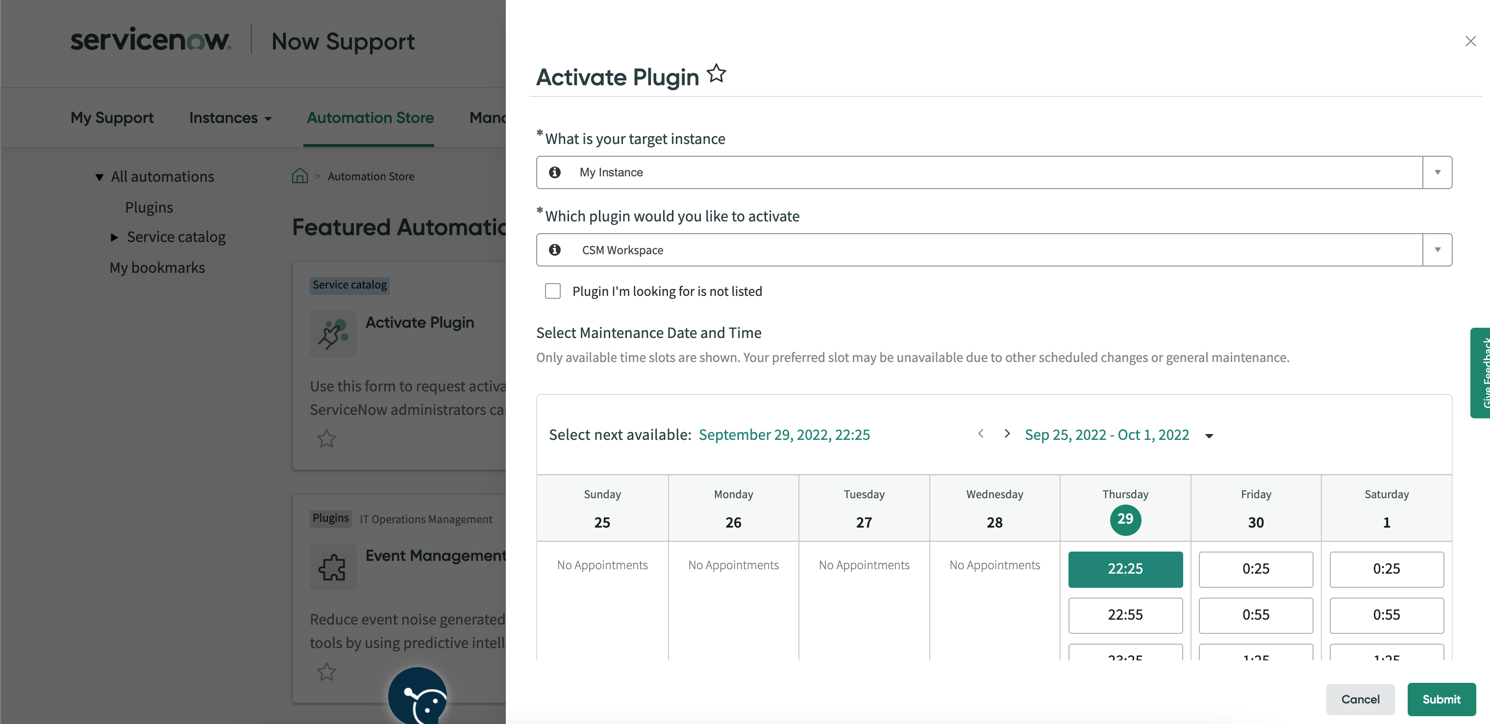
Task: Open the My Support tab
Action: pos(112,118)
